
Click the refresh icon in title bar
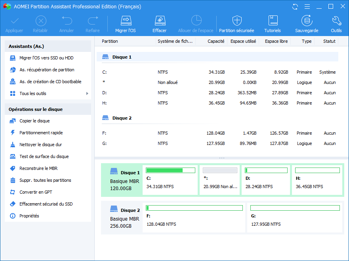[x=295, y=7]
